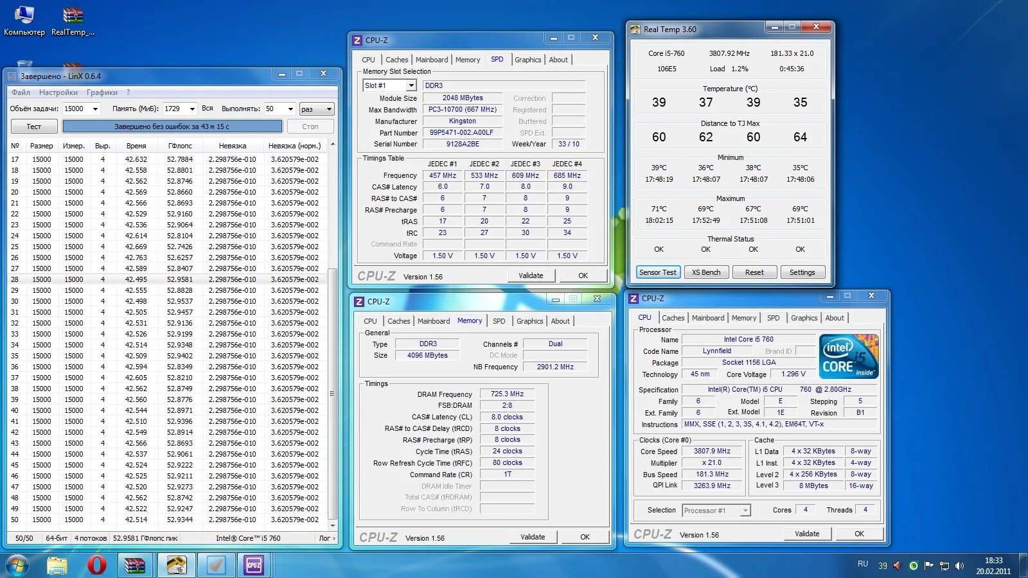The image size is (1028, 578).
Task: Click the '52.9581 ГФлопс пик' status entry
Action: (x=145, y=538)
